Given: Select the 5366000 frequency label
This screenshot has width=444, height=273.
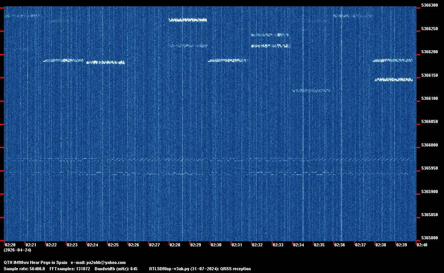Looking at the screenshot, I should tap(429, 145).
